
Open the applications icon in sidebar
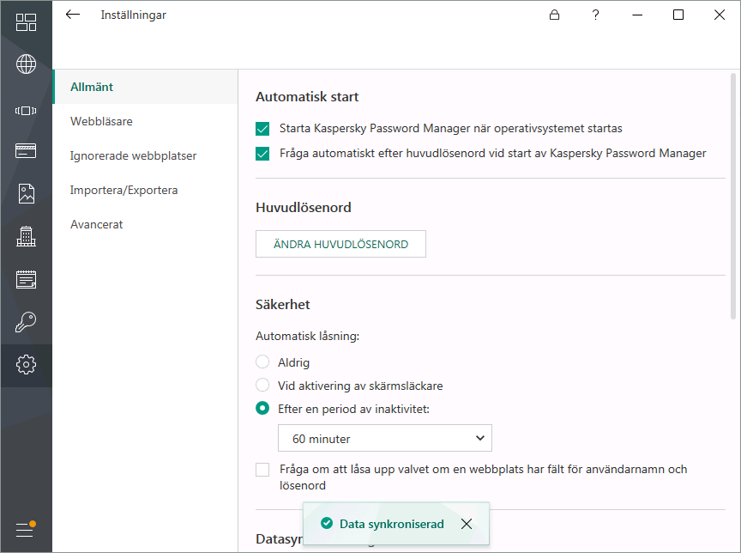click(26, 111)
